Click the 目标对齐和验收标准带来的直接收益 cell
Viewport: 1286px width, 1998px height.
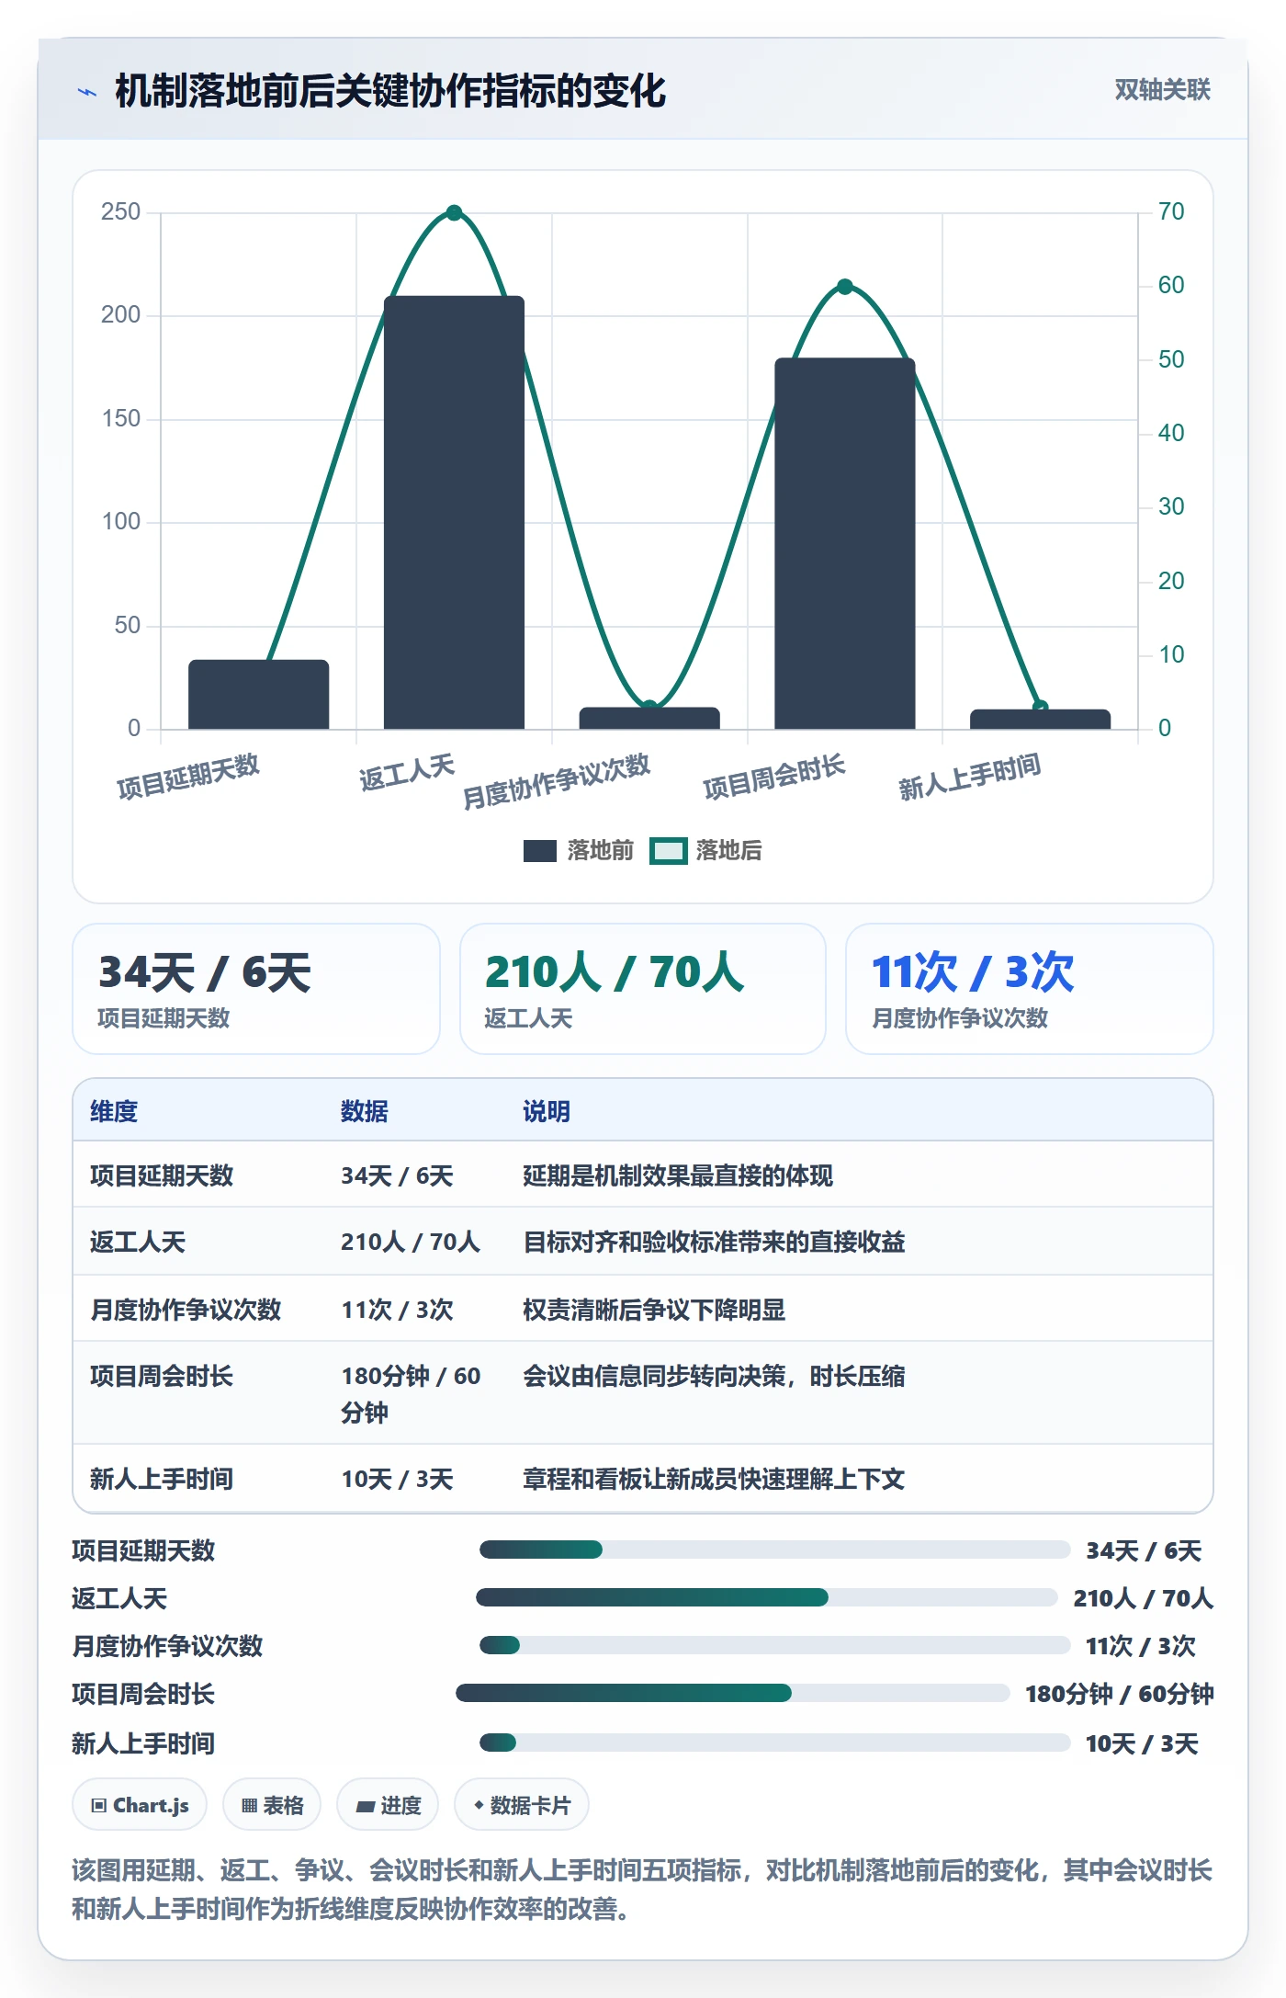714,1242
